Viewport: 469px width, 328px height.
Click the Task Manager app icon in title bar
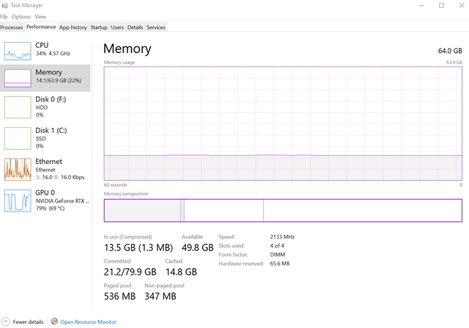[x=5, y=5]
